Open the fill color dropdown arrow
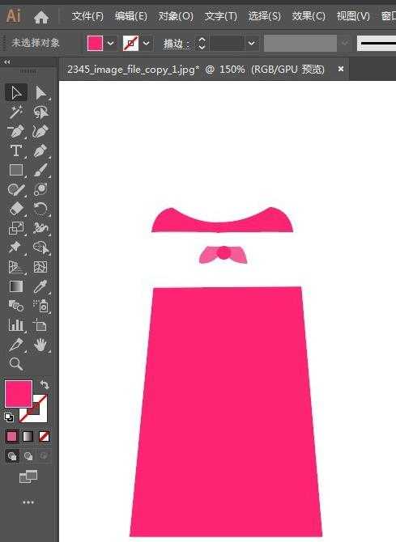 point(111,43)
